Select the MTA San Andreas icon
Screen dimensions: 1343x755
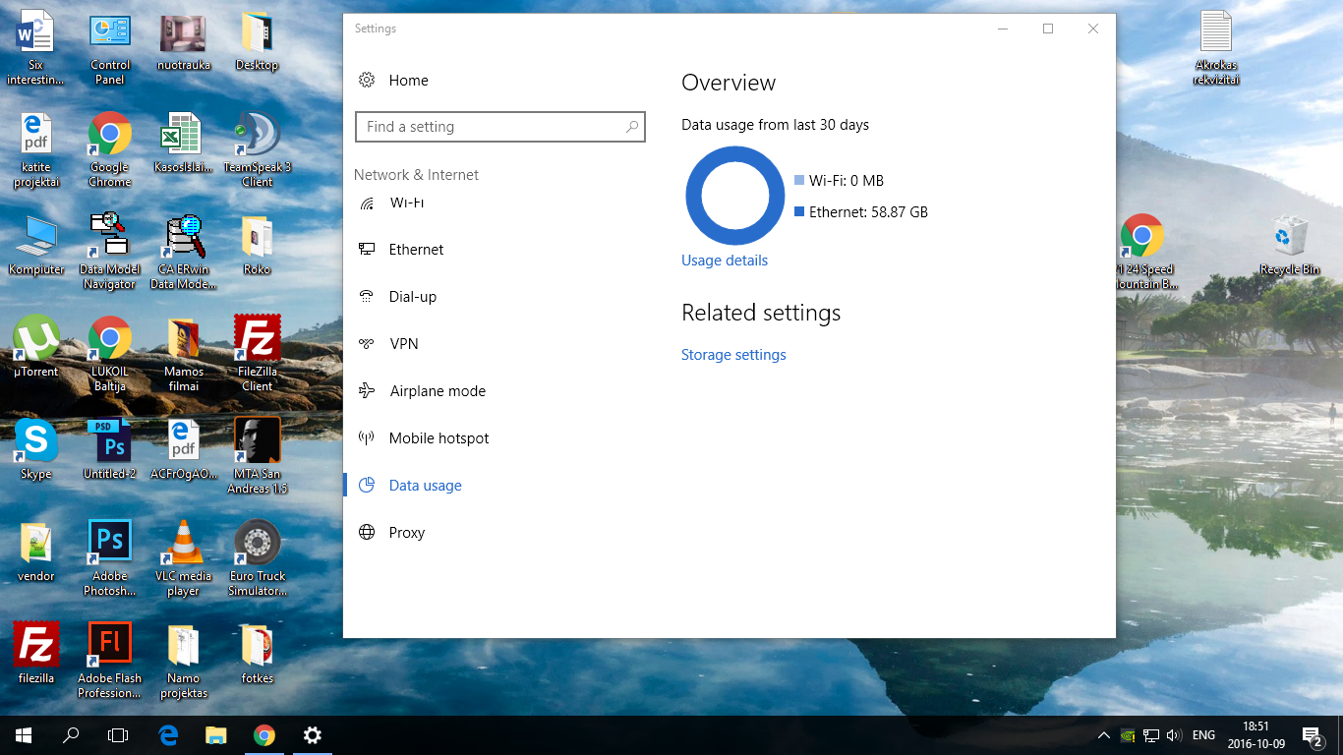point(258,456)
